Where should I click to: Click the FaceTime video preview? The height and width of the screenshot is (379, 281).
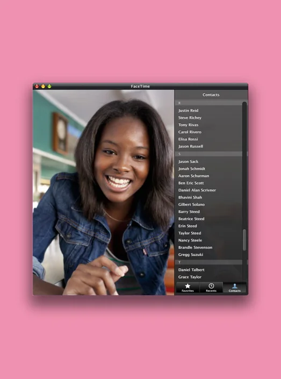tap(103, 192)
